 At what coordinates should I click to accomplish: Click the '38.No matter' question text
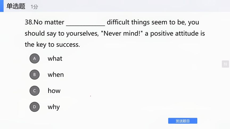44,22
